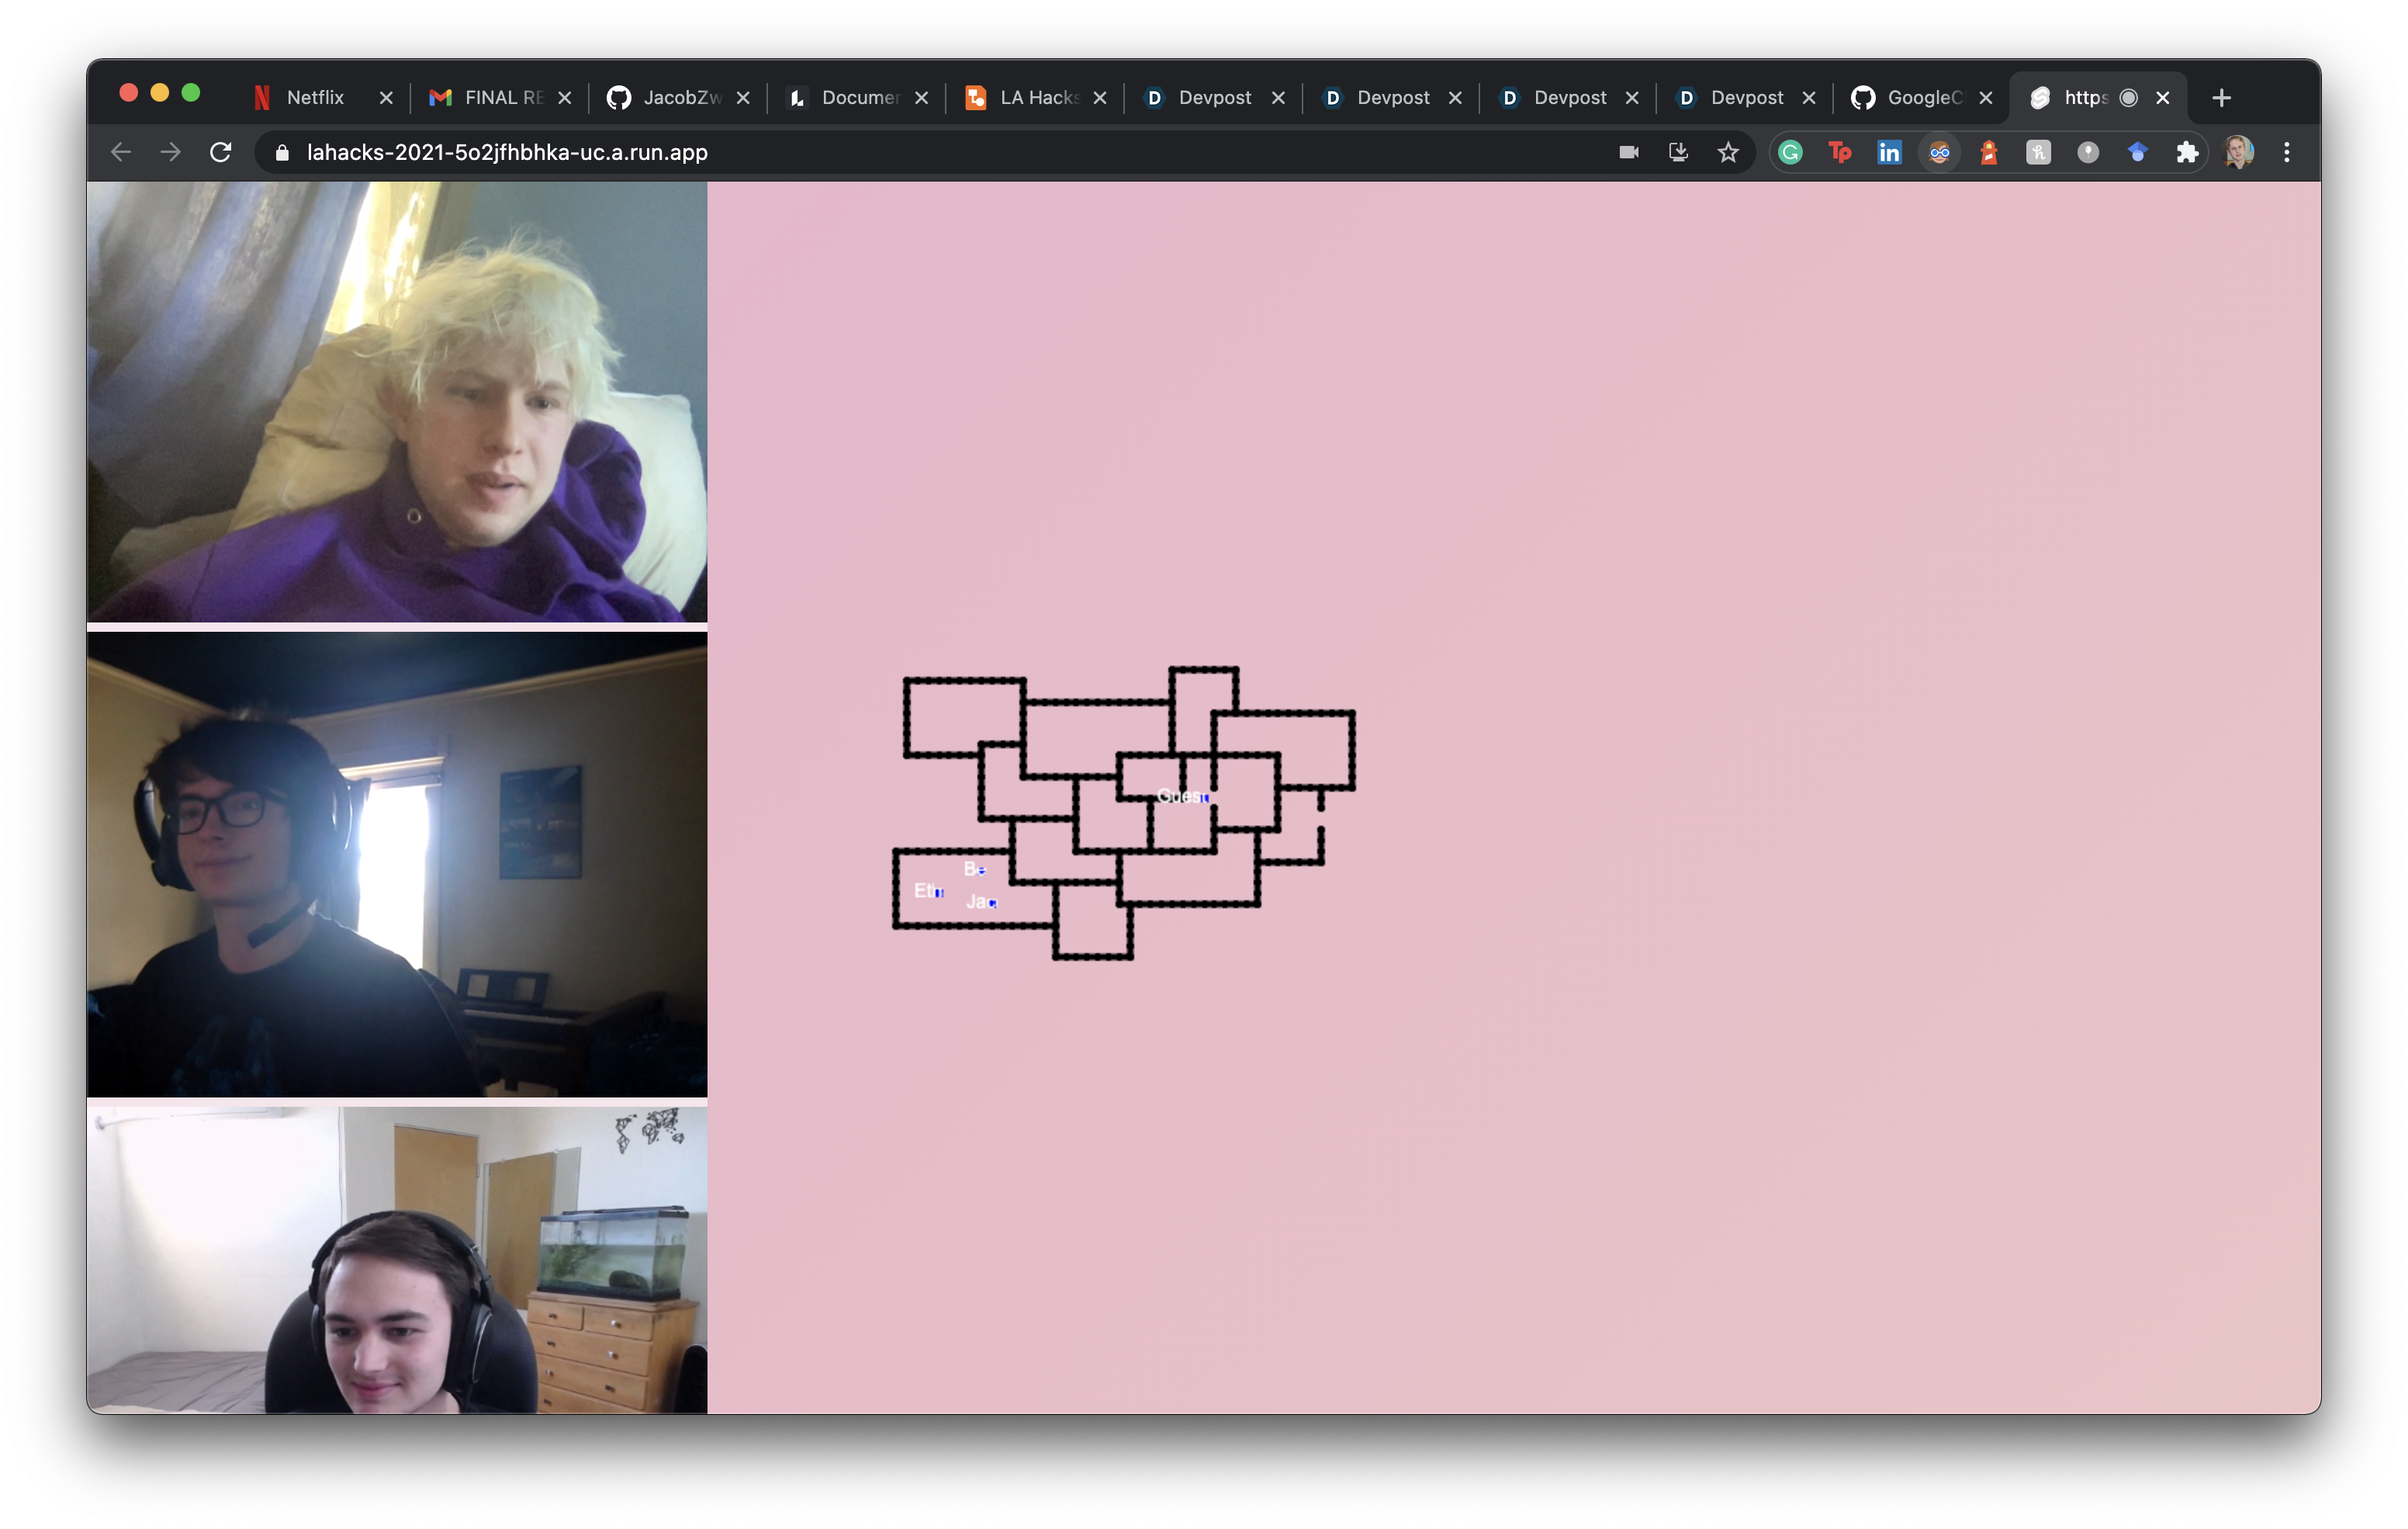The width and height of the screenshot is (2408, 1529).
Task: Close the FINAL RE Gmail tab
Action: click(x=565, y=98)
